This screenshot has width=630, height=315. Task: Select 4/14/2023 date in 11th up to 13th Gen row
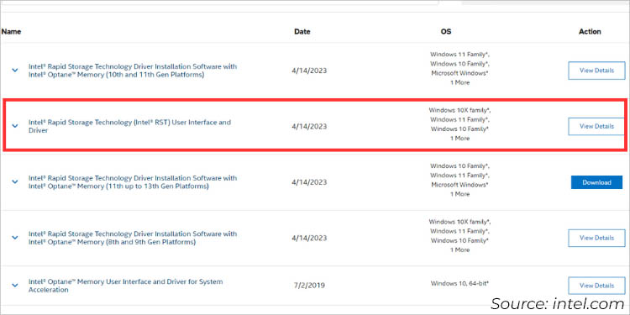tap(309, 182)
